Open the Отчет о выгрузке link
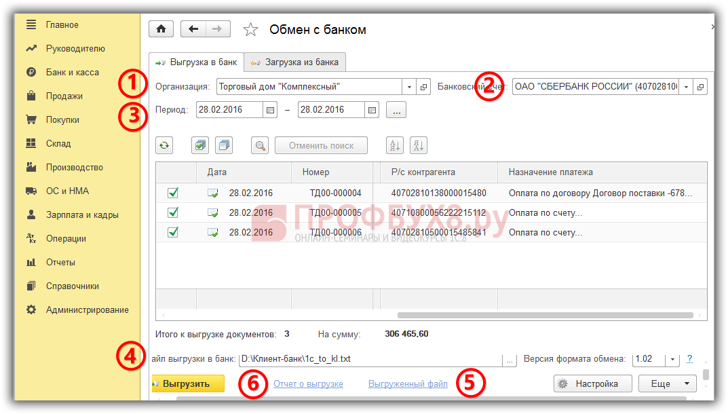 click(x=308, y=384)
